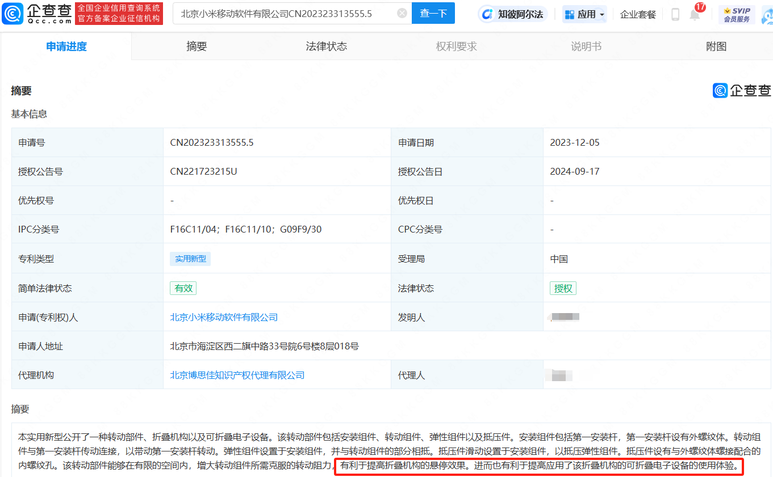
Task: Open 企业套餐 link
Action: click(638, 15)
